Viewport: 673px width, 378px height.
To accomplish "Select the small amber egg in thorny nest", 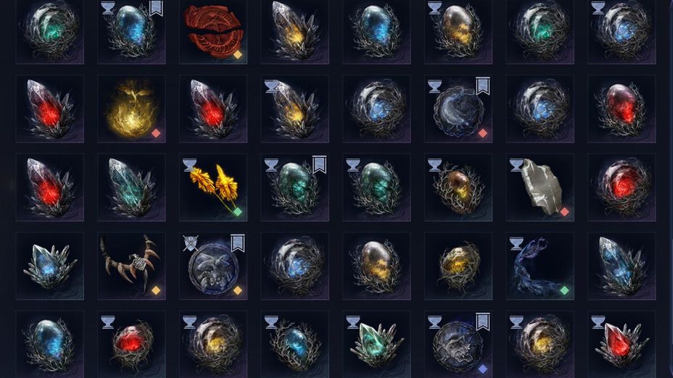I will tap(458, 188).
